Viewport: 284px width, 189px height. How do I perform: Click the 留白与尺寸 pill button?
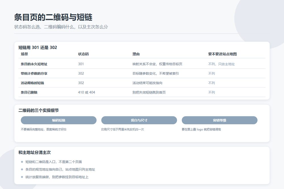(x=139, y=120)
